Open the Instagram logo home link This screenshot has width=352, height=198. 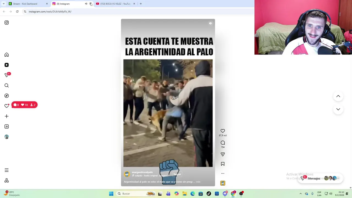7,23
